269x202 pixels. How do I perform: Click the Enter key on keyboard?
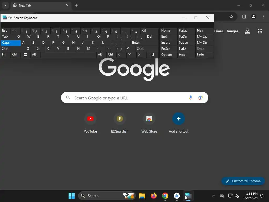click(x=145, y=43)
